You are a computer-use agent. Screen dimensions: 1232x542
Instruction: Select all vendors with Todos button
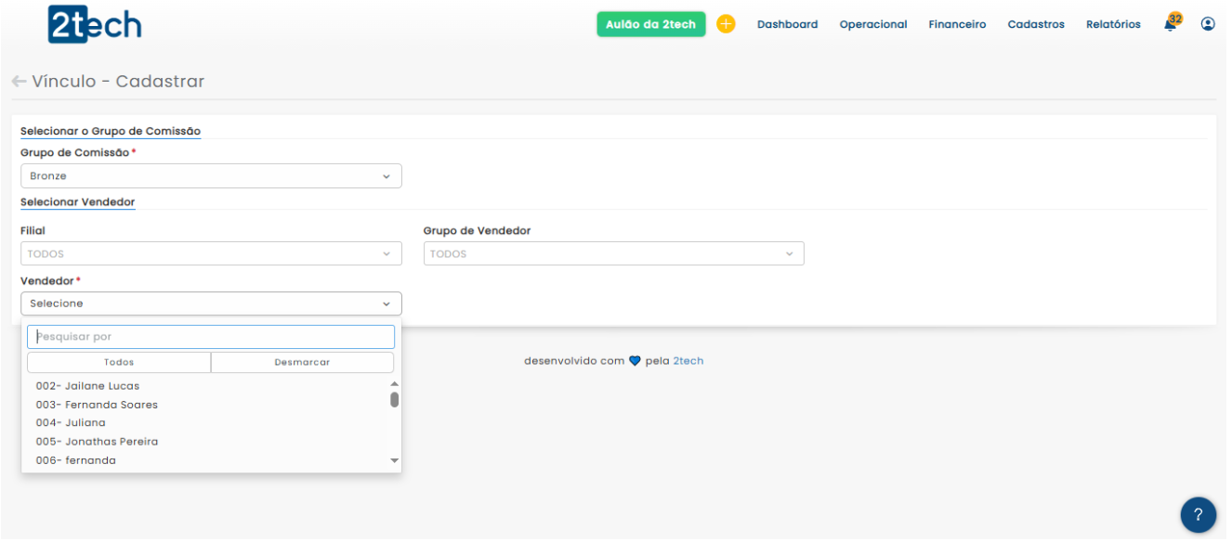coord(119,362)
